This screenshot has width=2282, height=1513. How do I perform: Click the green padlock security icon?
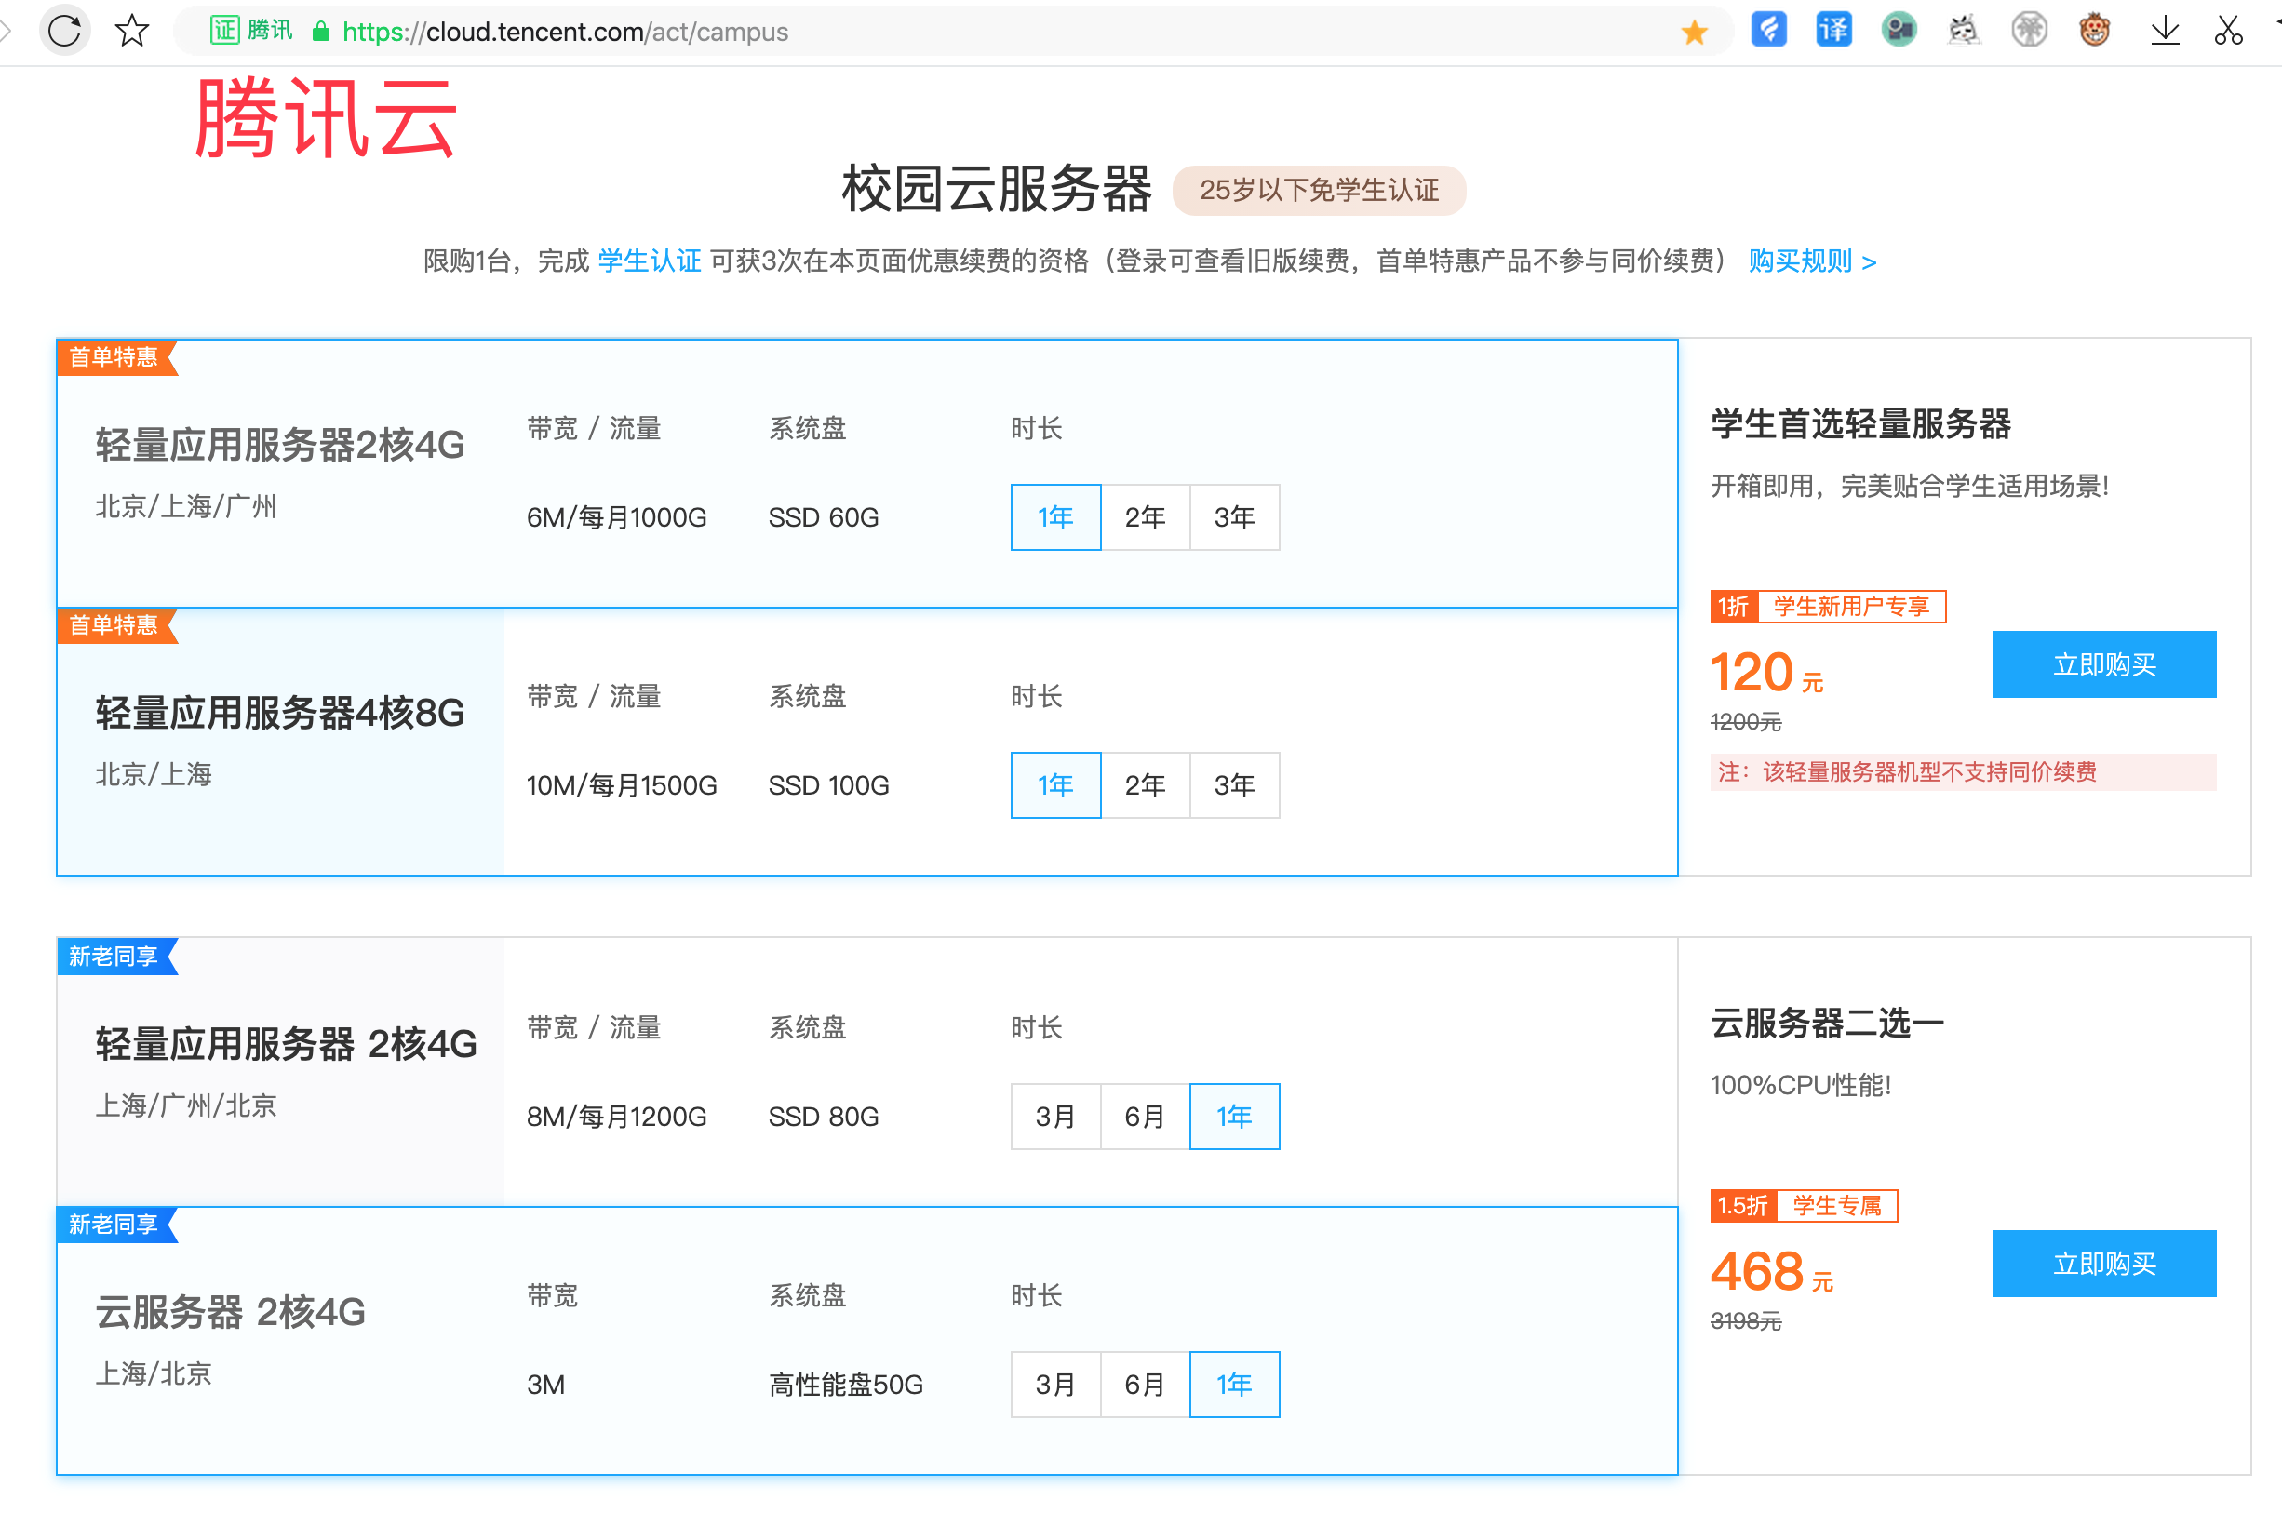321,32
